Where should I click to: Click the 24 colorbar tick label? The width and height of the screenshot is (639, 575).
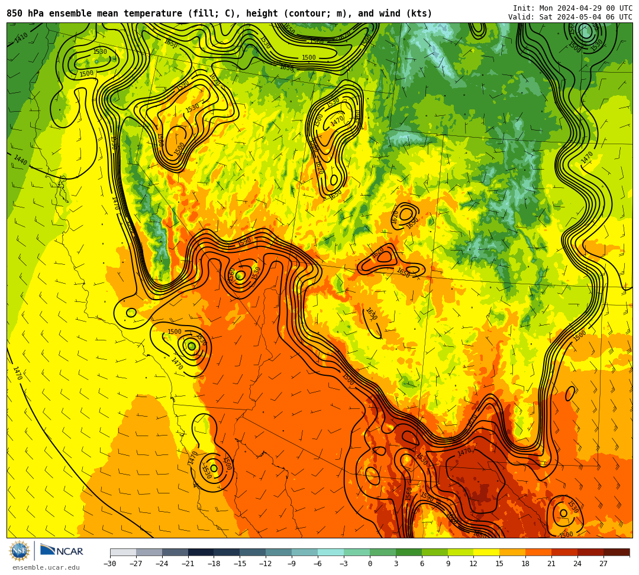[578, 564]
